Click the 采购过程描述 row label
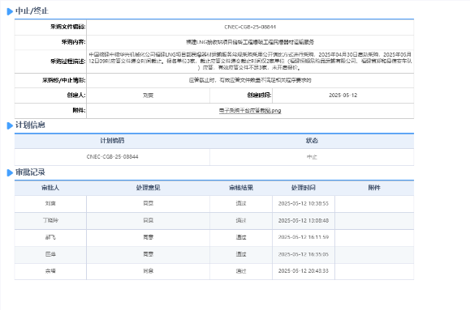The image size is (470, 310). pos(67,62)
